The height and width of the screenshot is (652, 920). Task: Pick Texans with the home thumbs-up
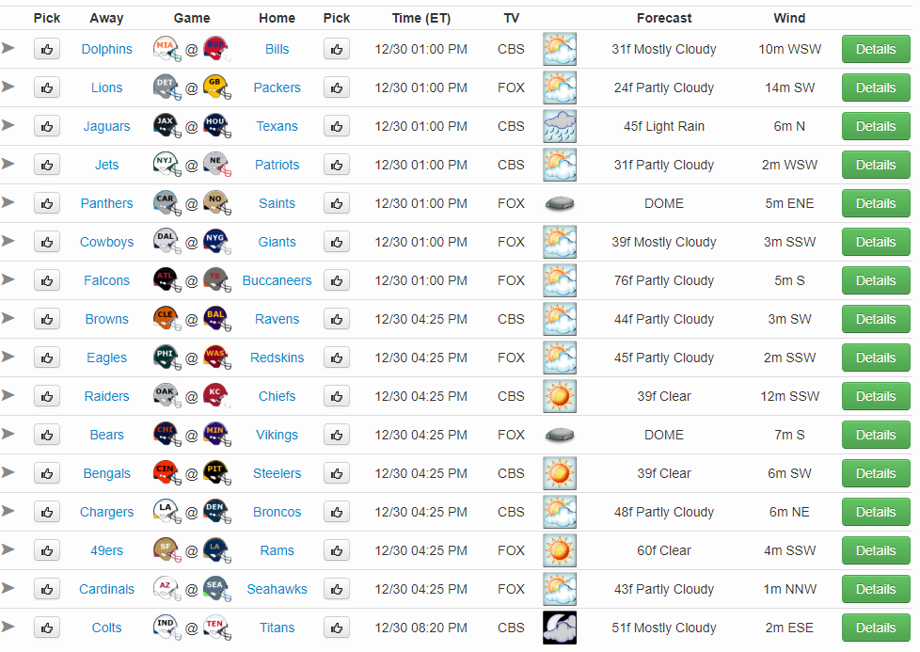coord(337,126)
